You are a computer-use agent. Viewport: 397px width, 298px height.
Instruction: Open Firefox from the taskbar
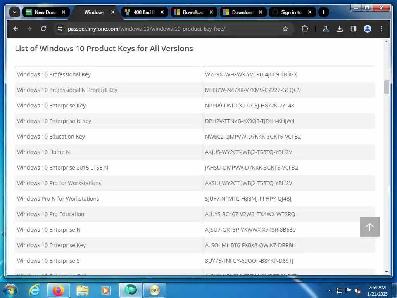pos(59,290)
